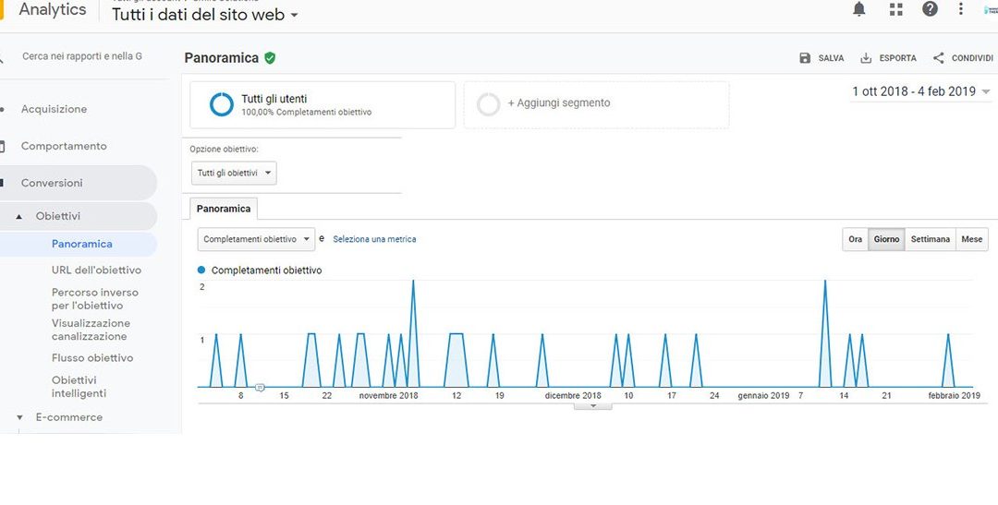998x505 pixels.
Task: Open the date range 1 ott 2018 - 4 feb 2019
Action: tap(921, 91)
